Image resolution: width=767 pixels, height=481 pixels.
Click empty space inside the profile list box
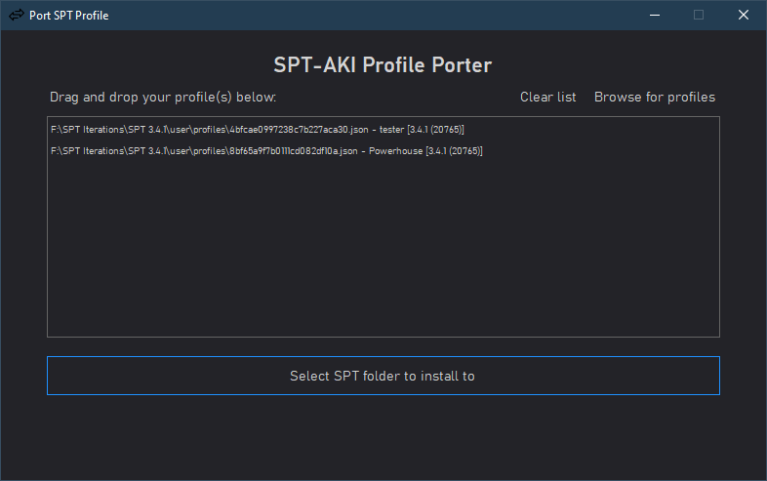pos(383,245)
